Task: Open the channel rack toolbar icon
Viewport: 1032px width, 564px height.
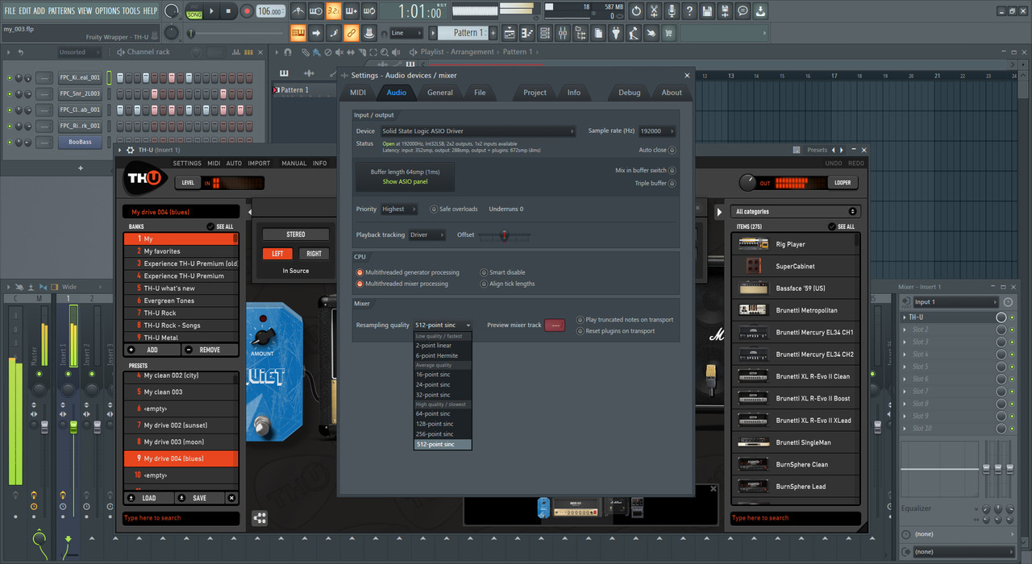Action: 546,33
